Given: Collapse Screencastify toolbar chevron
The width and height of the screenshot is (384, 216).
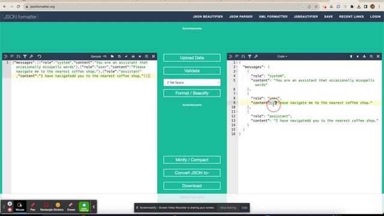Looking at the screenshot, I should click(94, 206).
